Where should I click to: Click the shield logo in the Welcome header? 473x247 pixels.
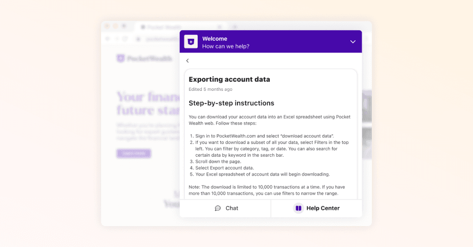click(x=191, y=42)
